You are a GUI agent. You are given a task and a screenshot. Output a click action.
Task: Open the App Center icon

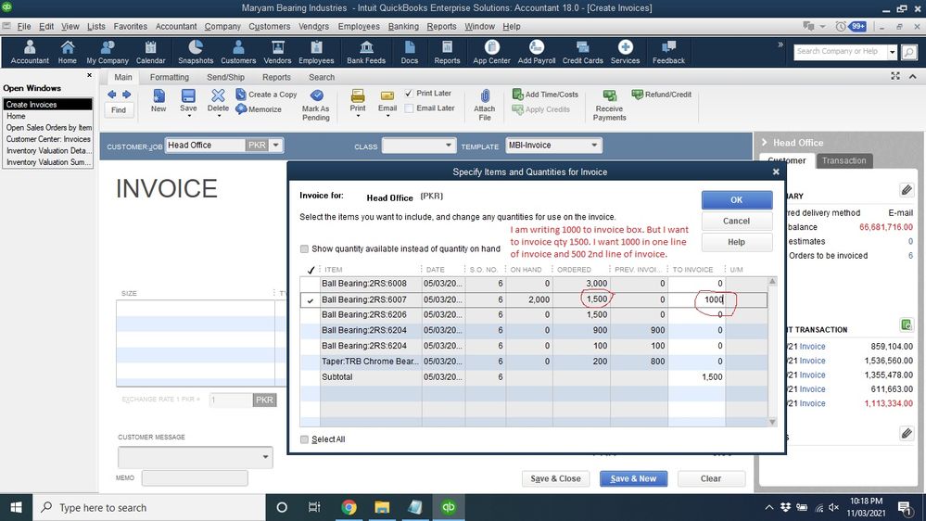click(x=491, y=51)
